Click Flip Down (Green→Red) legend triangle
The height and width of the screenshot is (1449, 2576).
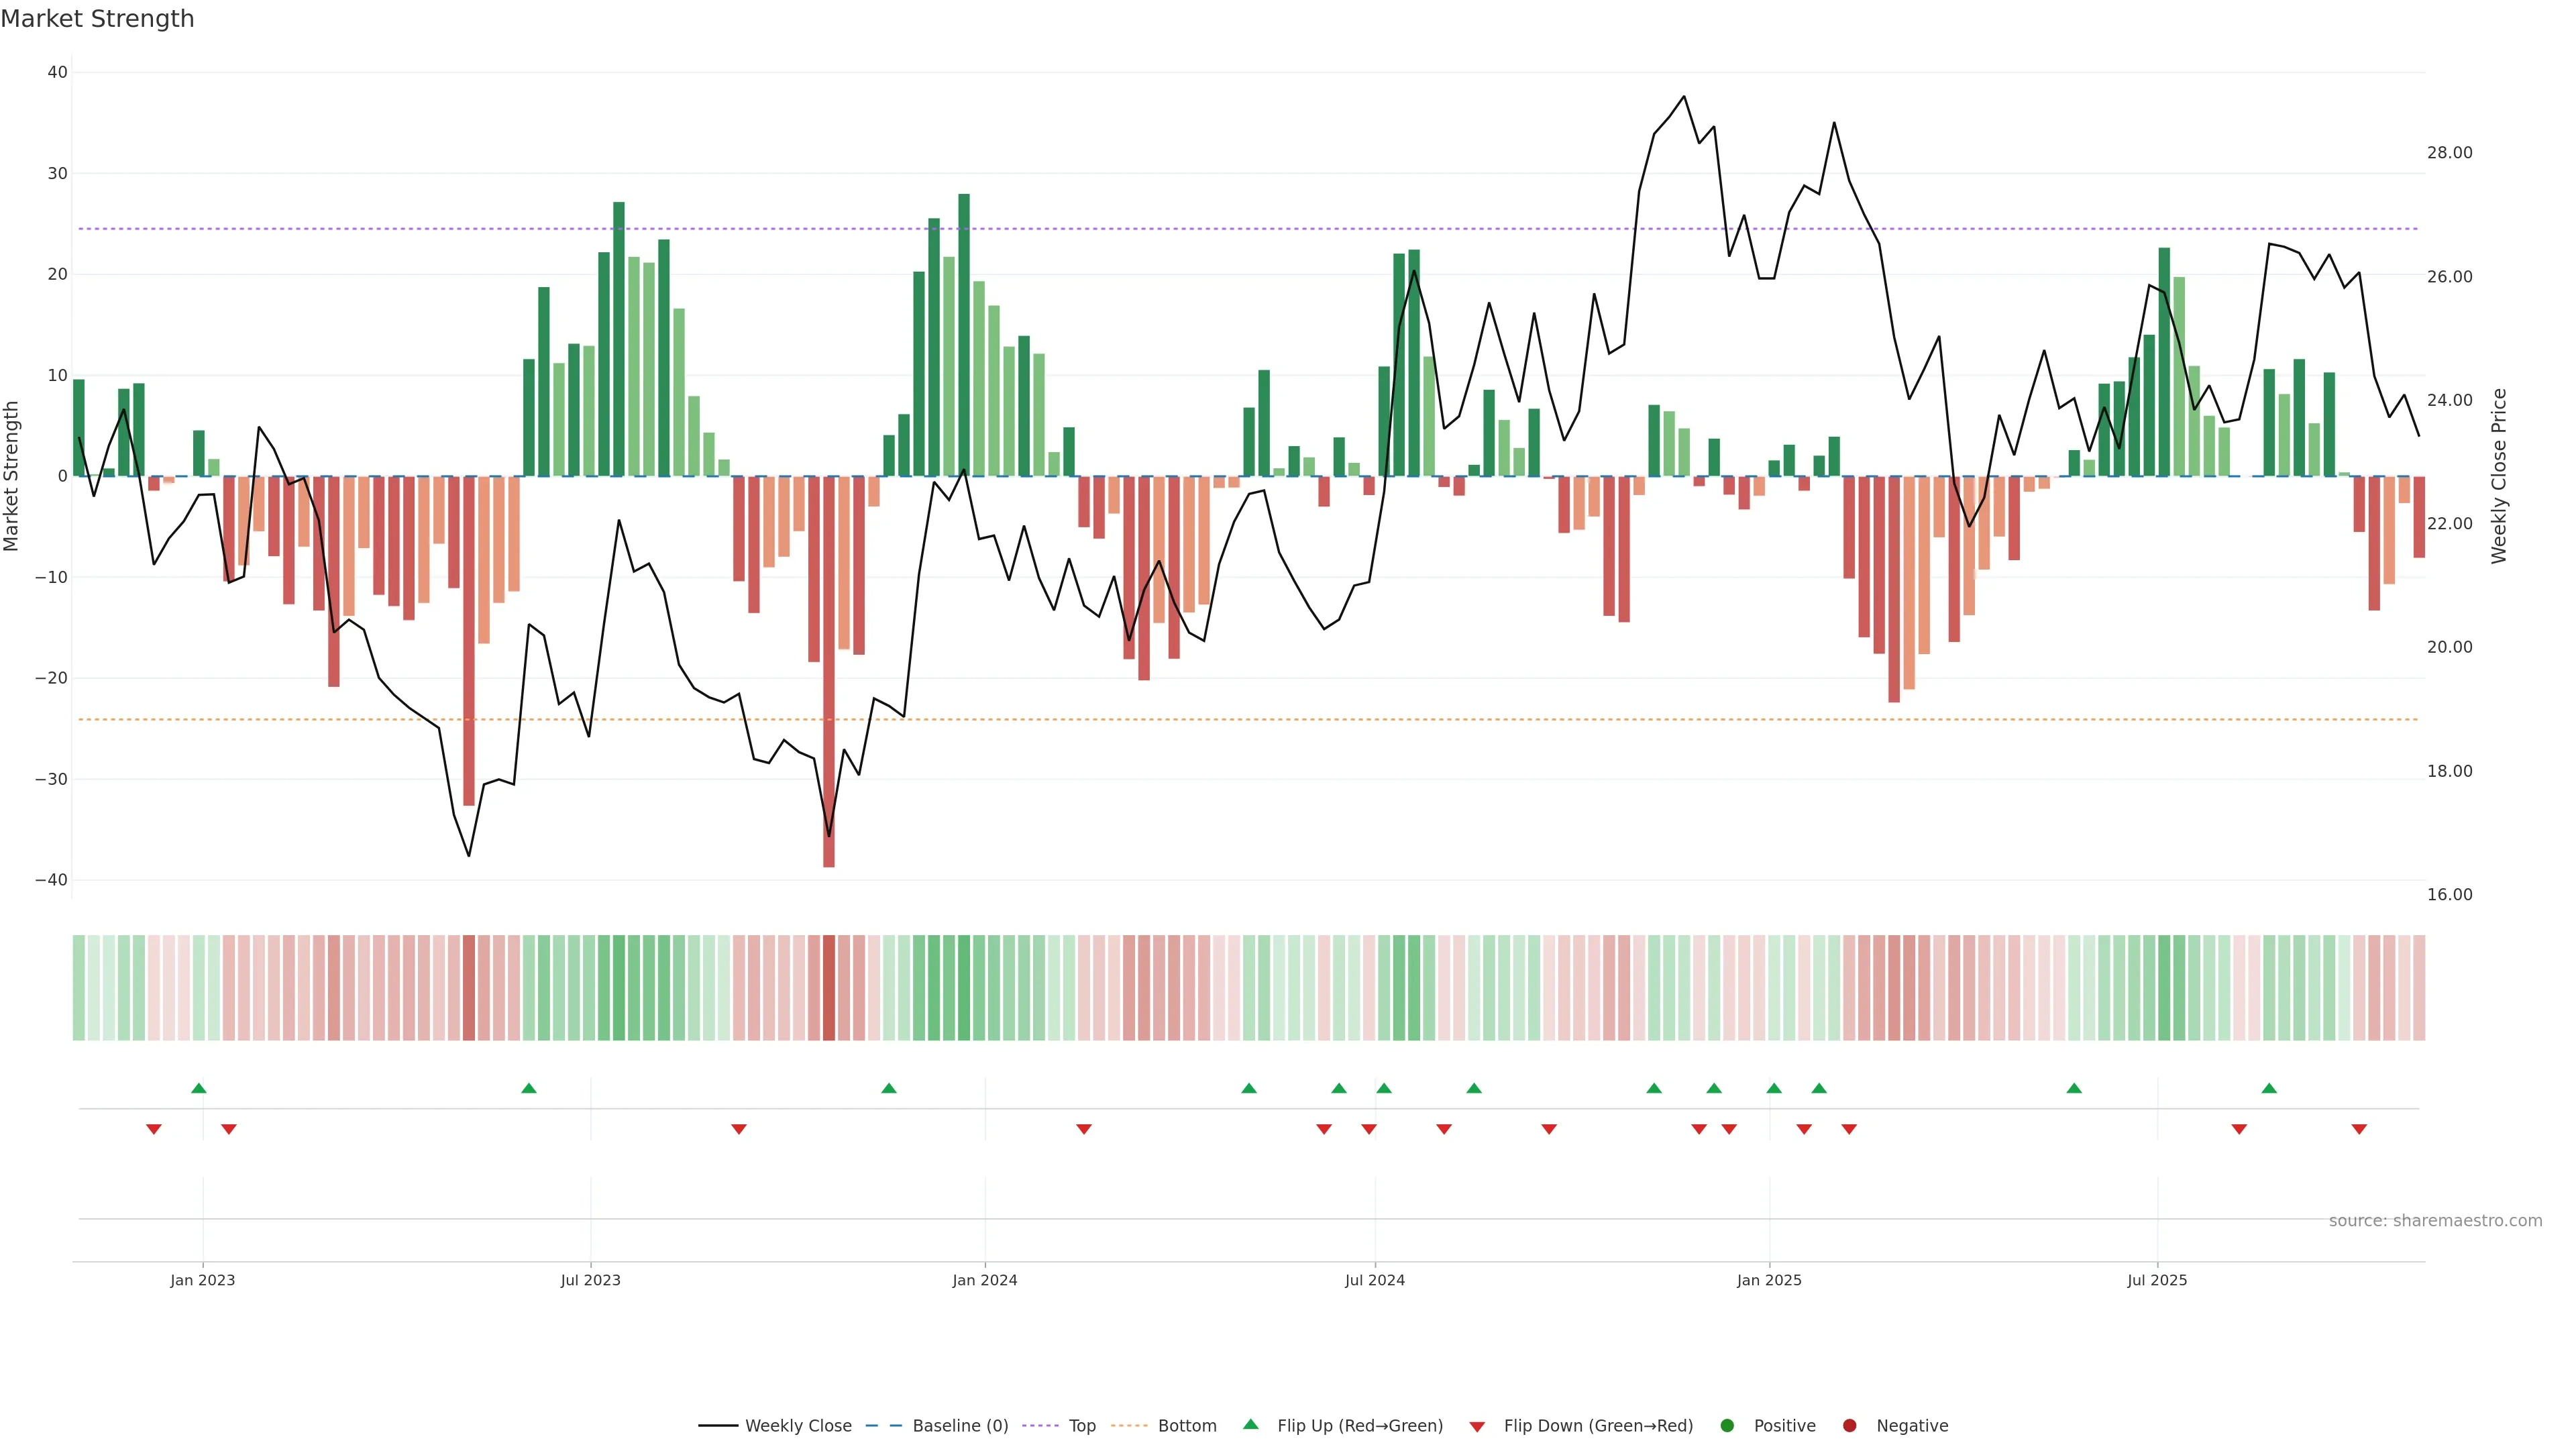point(1477,1426)
